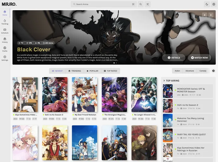Open Profile from the sidebar

coord(5,49)
